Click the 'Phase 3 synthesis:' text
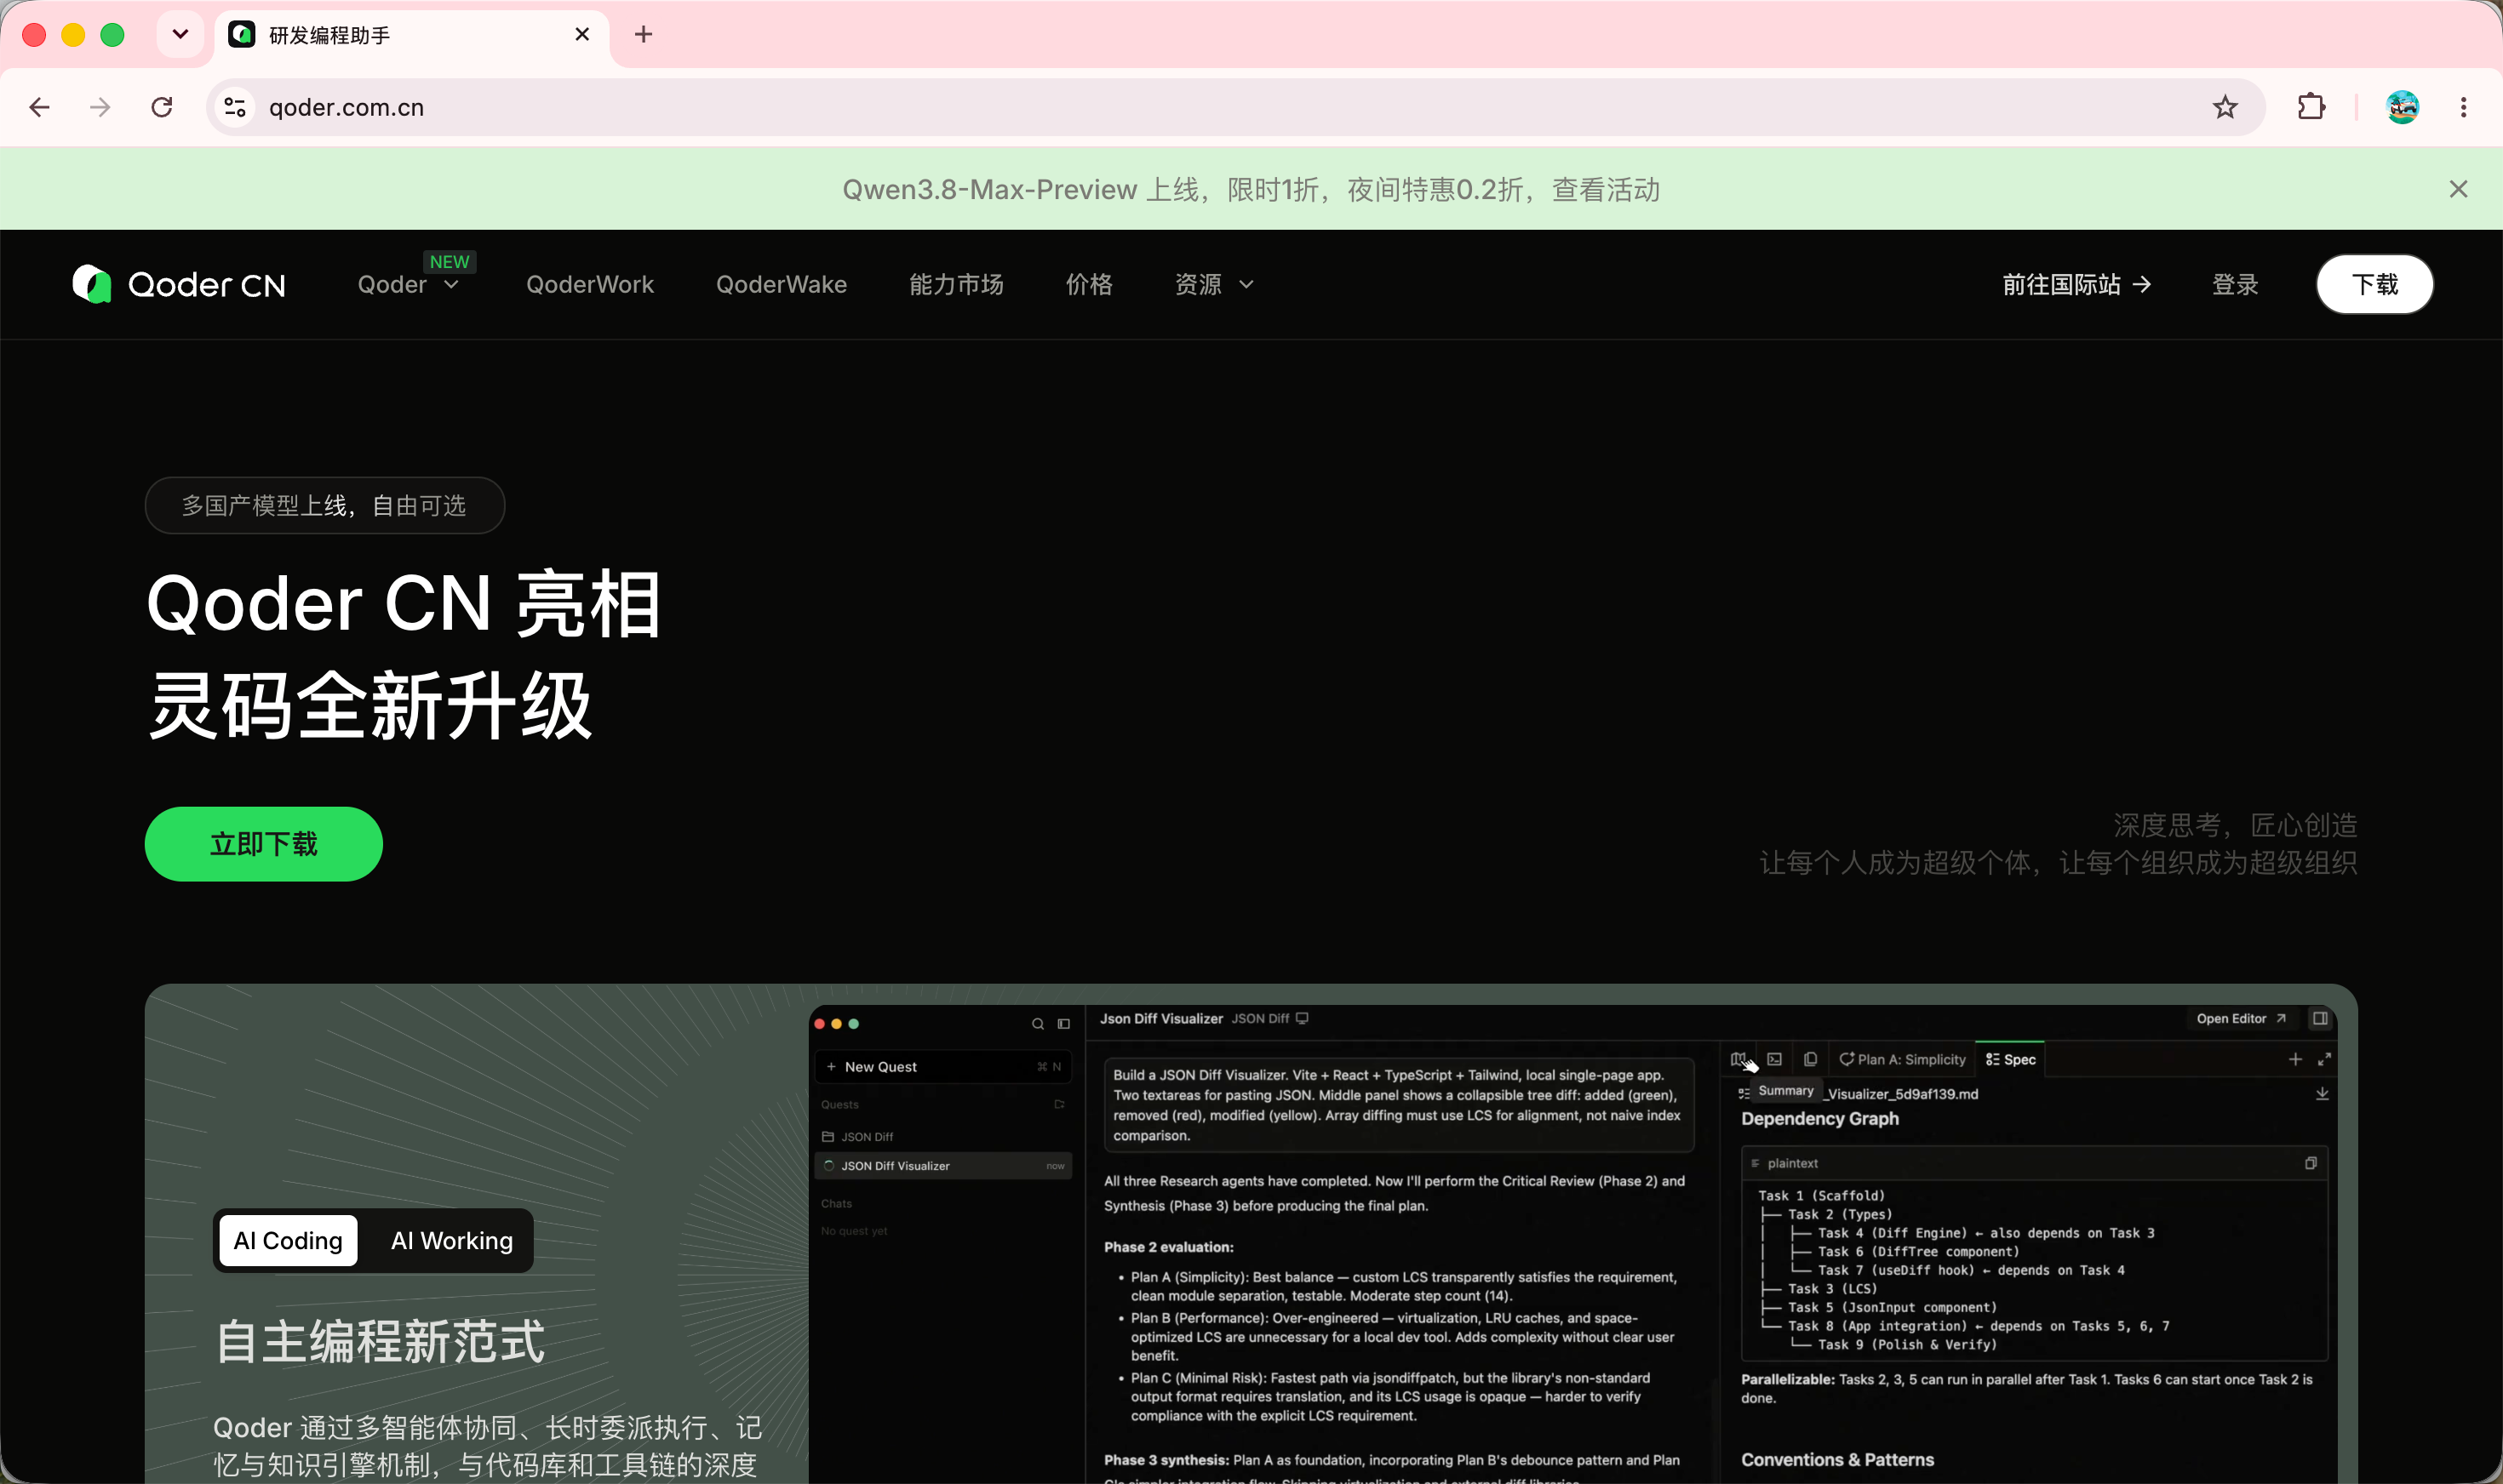Viewport: 2503px width, 1484px height. pos(1166,1460)
